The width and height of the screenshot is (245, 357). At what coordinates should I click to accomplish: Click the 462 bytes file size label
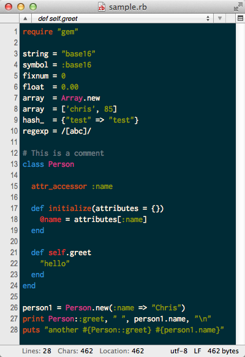pos(223,351)
